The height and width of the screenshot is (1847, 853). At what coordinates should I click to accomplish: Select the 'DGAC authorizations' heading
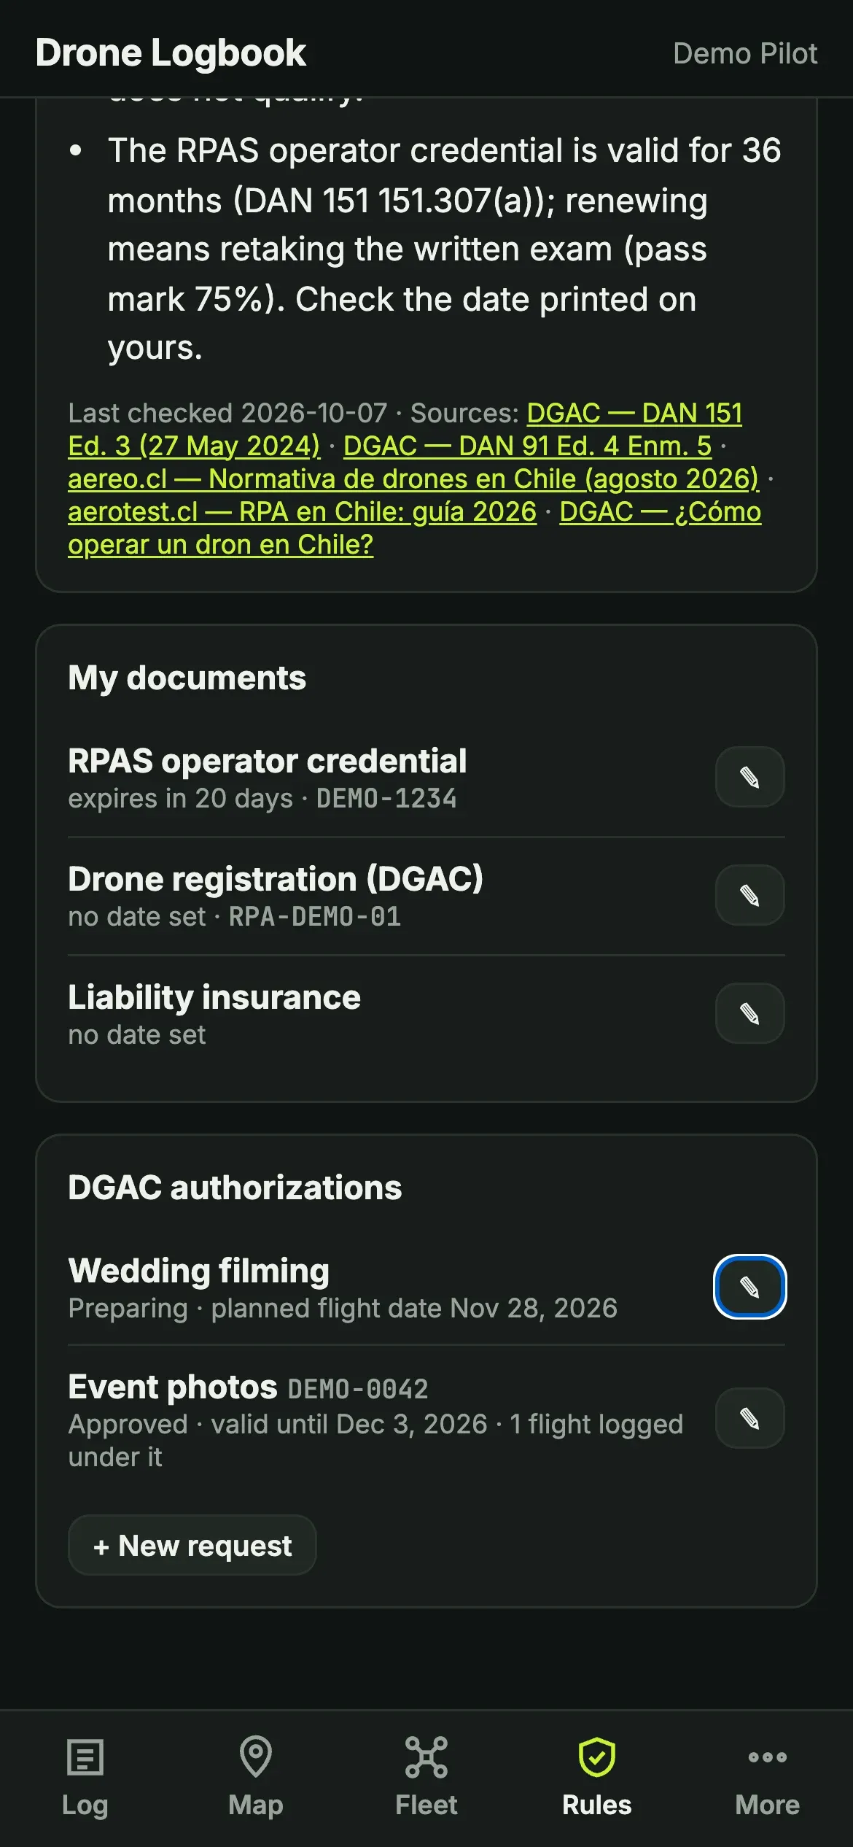[x=235, y=1188]
